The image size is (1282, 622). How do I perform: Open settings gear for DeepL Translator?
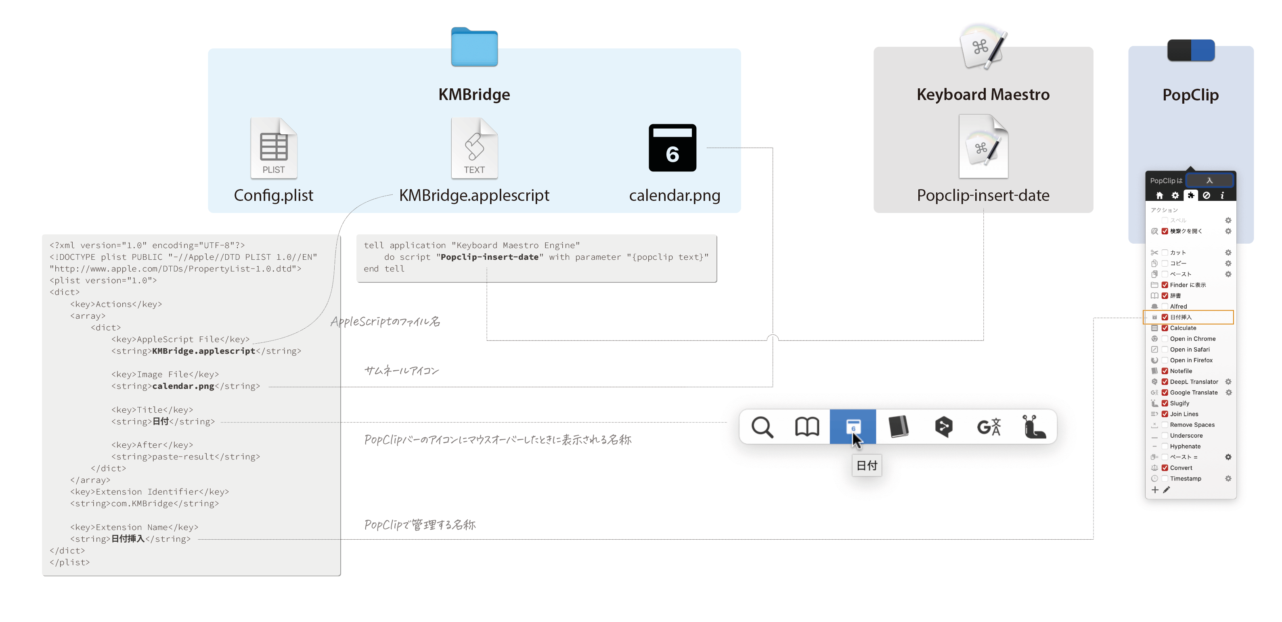coord(1228,382)
